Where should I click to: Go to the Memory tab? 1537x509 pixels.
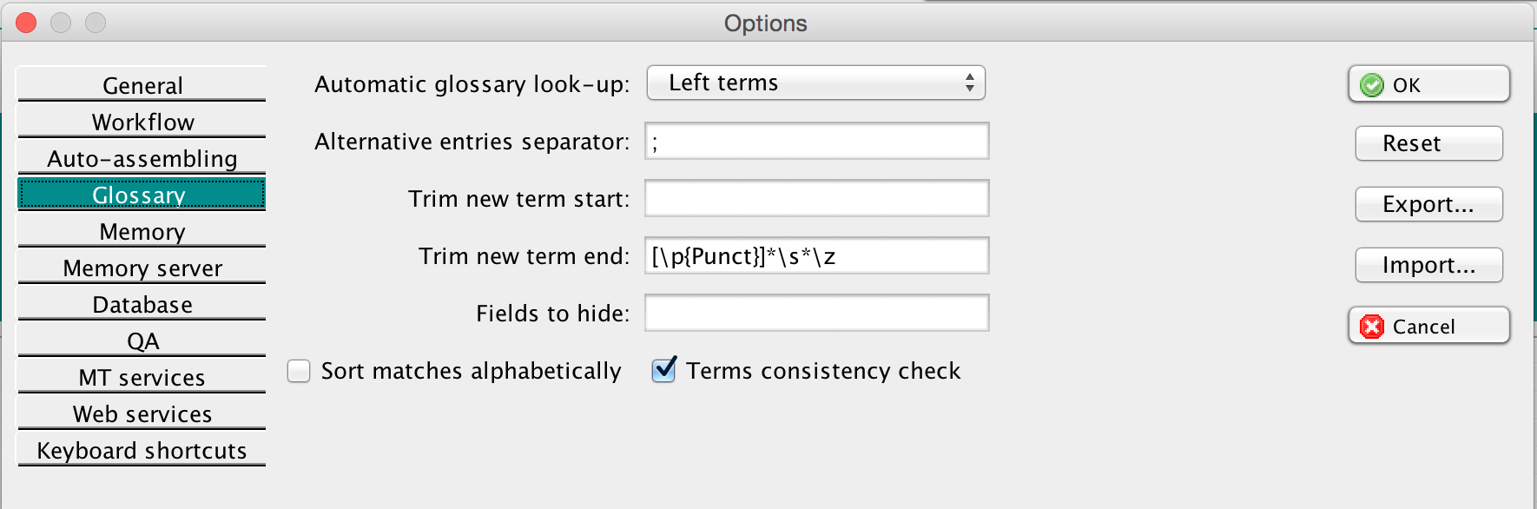pos(142,232)
